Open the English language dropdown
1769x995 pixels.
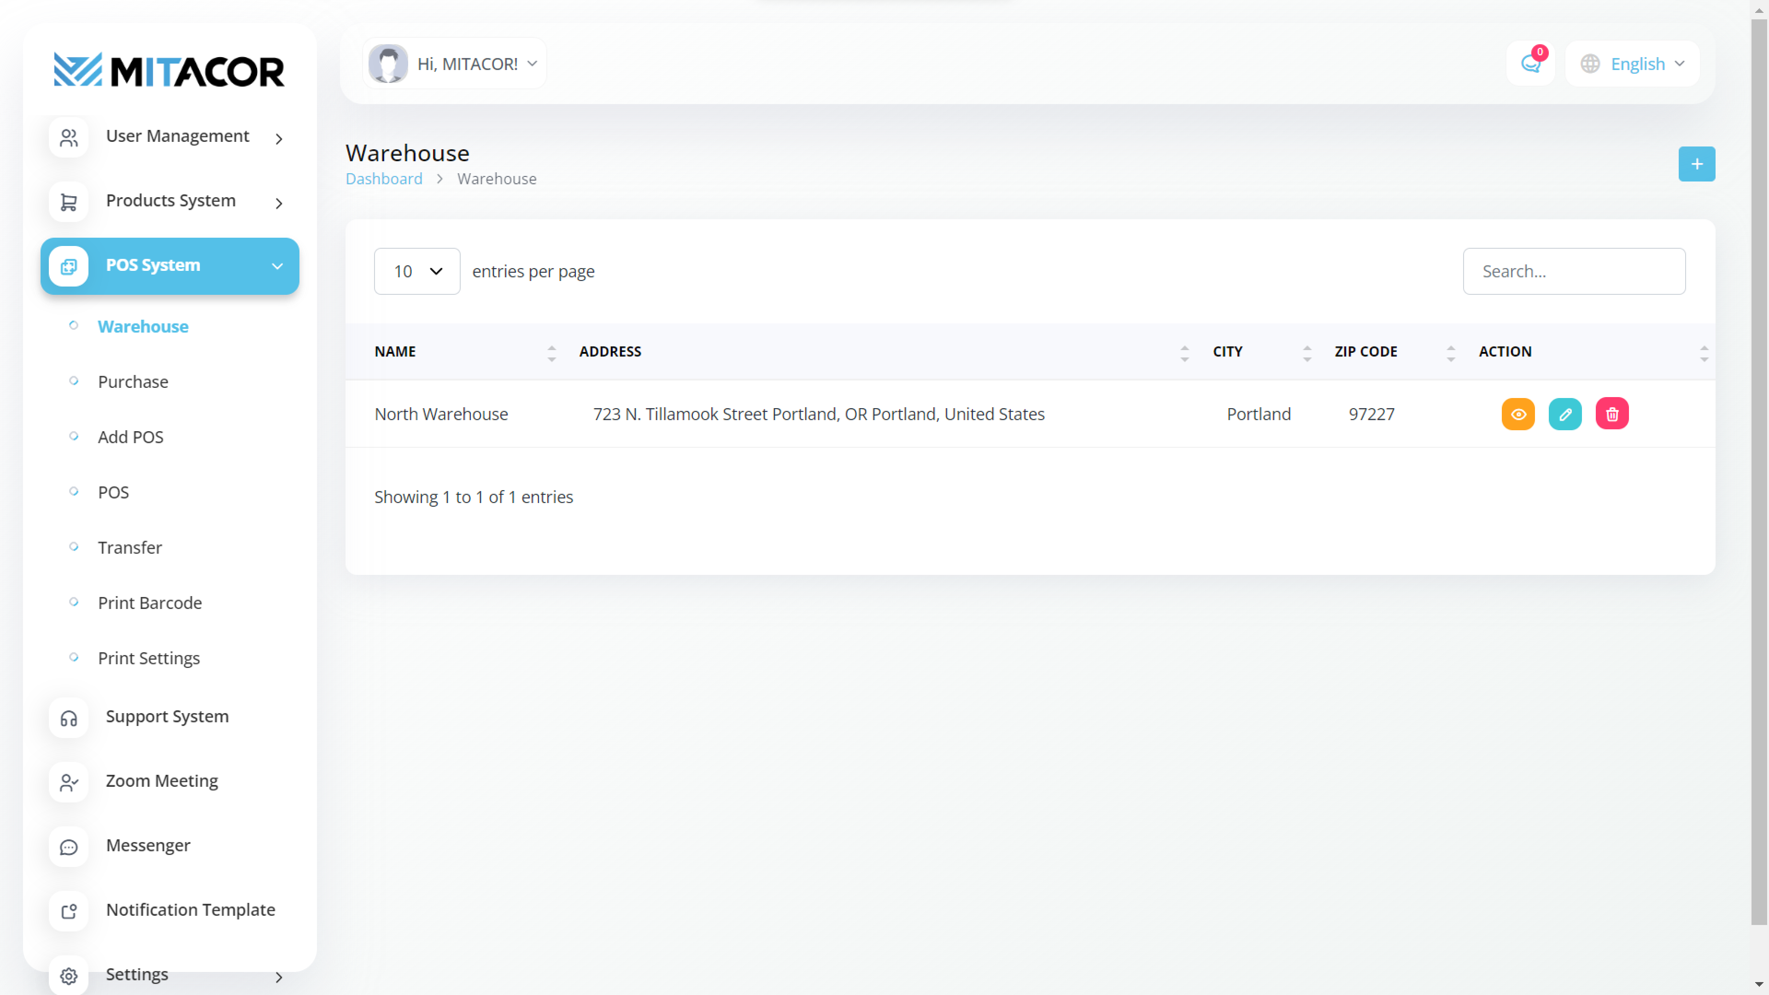coord(1632,64)
